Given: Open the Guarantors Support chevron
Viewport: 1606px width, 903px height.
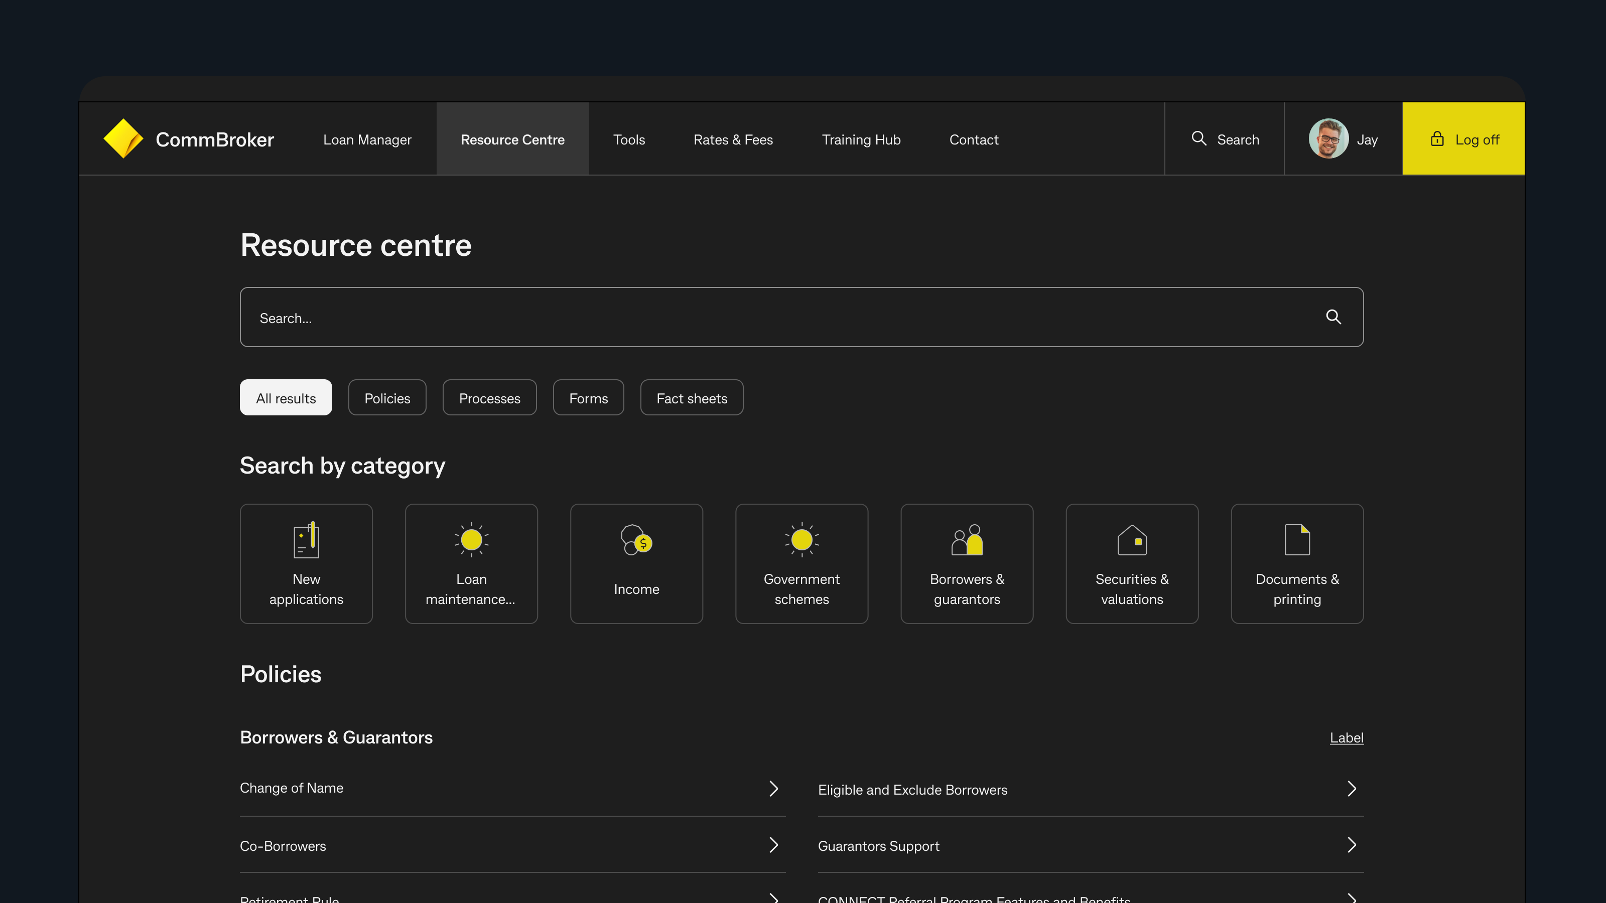Looking at the screenshot, I should click(1351, 845).
